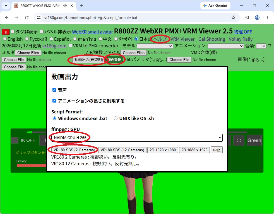The width and height of the screenshot is (274, 214).
Task: Select Русский language radio button
Action: (27, 39)
